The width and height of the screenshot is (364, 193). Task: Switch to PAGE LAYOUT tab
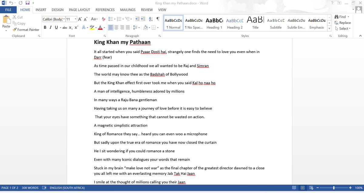pyautogui.click(x=79, y=10)
